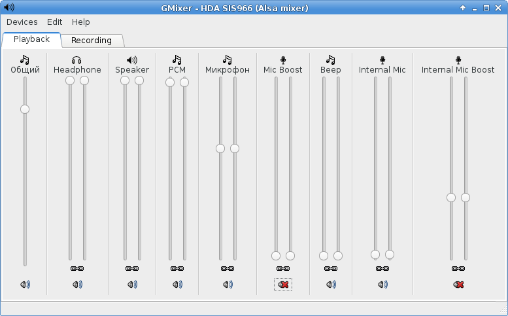Toggle the PCM channel lock link
508x316 pixels.
click(x=177, y=268)
